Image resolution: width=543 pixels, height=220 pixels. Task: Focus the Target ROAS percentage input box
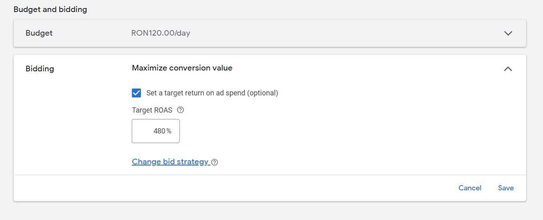tap(156, 131)
